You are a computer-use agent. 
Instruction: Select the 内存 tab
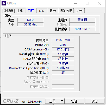coord(31,10)
